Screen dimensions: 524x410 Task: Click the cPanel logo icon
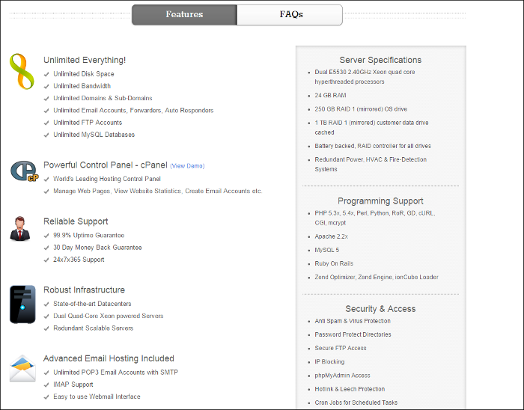point(23,171)
